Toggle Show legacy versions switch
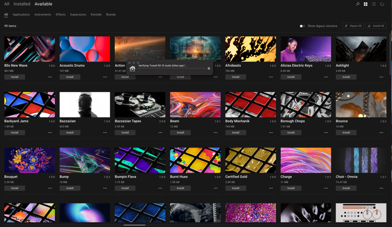The image size is (392, 227). point(302,26)
